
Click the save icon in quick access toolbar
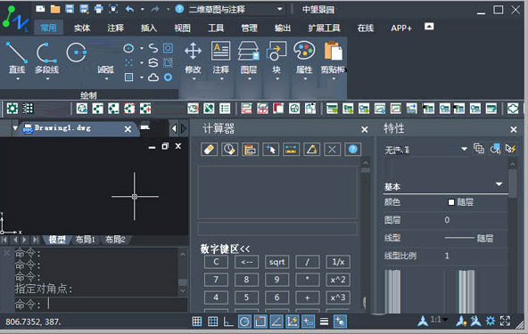(x=70, y=9)
